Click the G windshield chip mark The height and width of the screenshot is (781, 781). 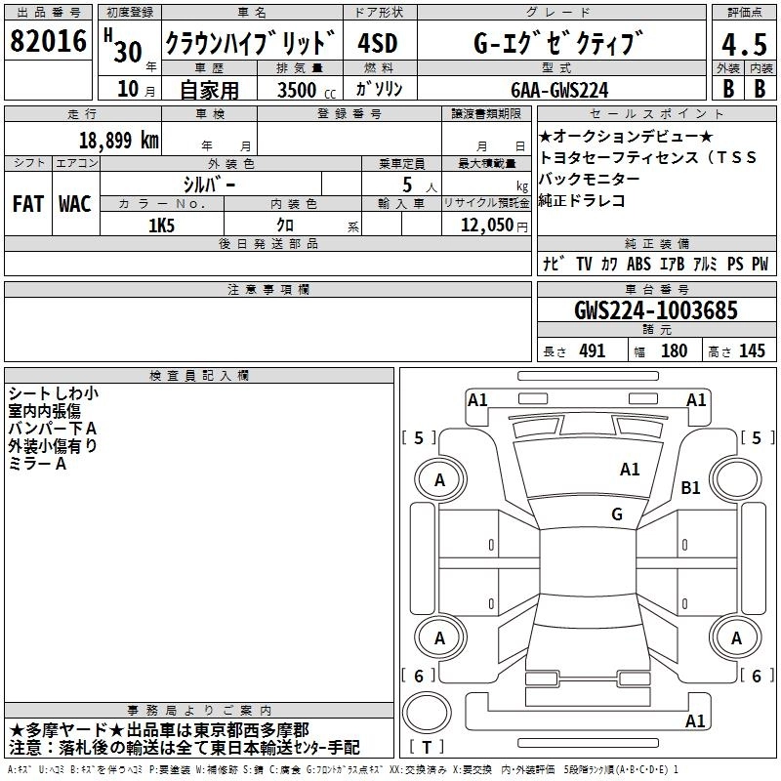[x=617, y=514]
